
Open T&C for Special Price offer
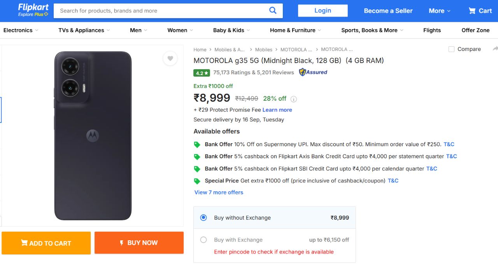click(x=393, y=181)
